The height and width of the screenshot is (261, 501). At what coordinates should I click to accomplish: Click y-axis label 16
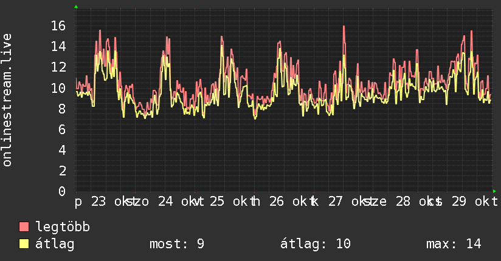coord(58,26)
